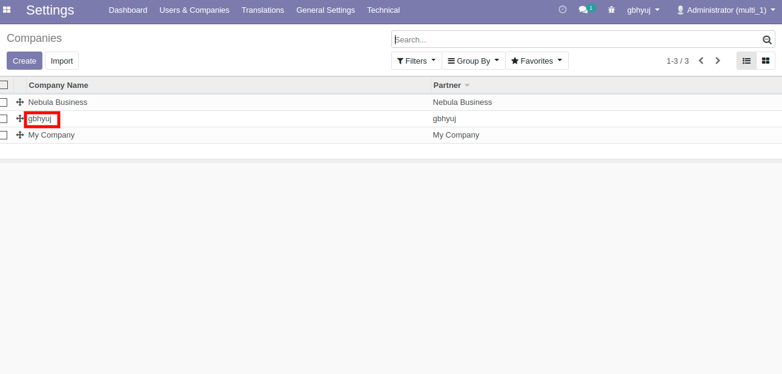Open the Technical menu

(383, 10)
